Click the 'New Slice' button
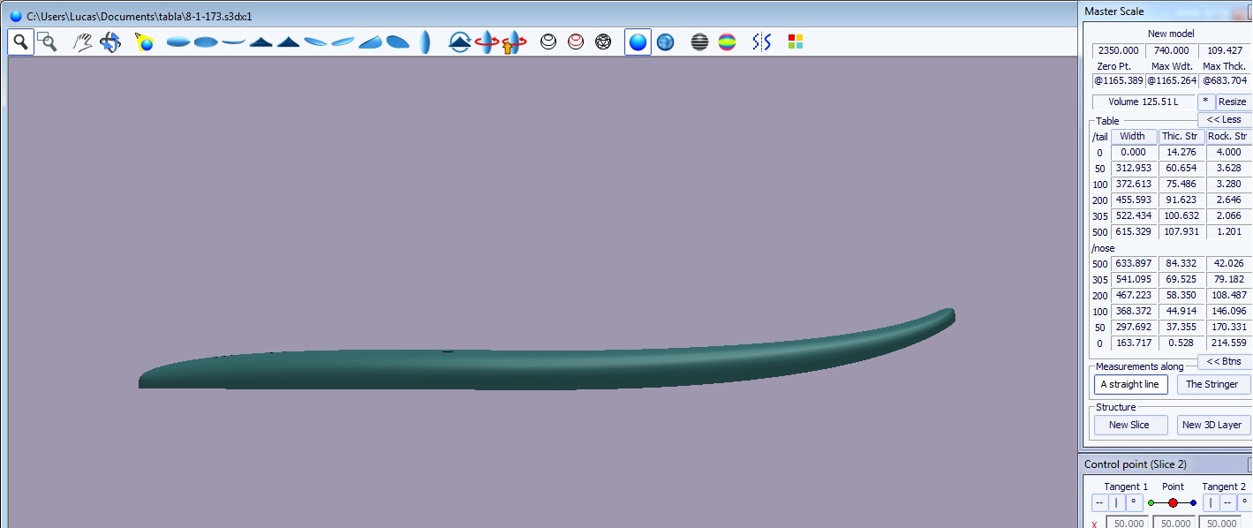 pyautogui.click(x=1128, y=425)
